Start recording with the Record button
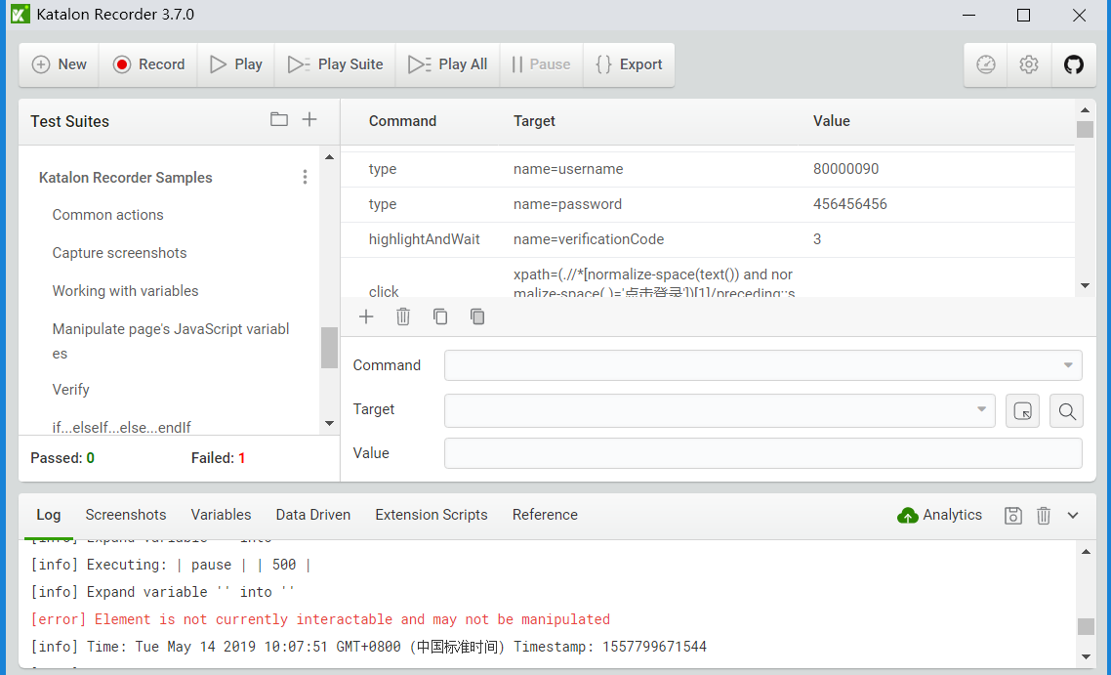Screen dimensions: 1111x675 148,64
